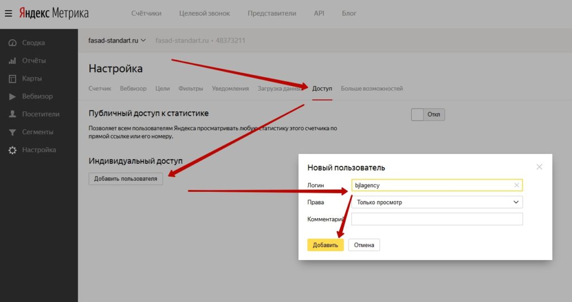
Task: Click the Индивидуальный доступ heading
Action: [x=135, y=161]
